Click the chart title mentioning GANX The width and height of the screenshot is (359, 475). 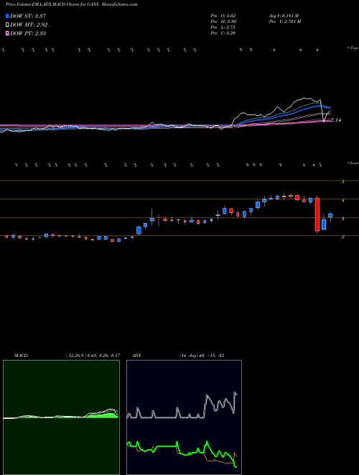coord(71,4)
